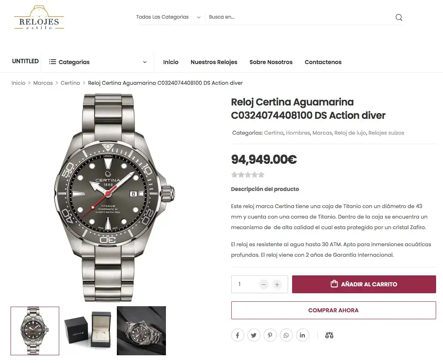Increase quantity with plus button

pyautogui.click(x=277, y=284)
